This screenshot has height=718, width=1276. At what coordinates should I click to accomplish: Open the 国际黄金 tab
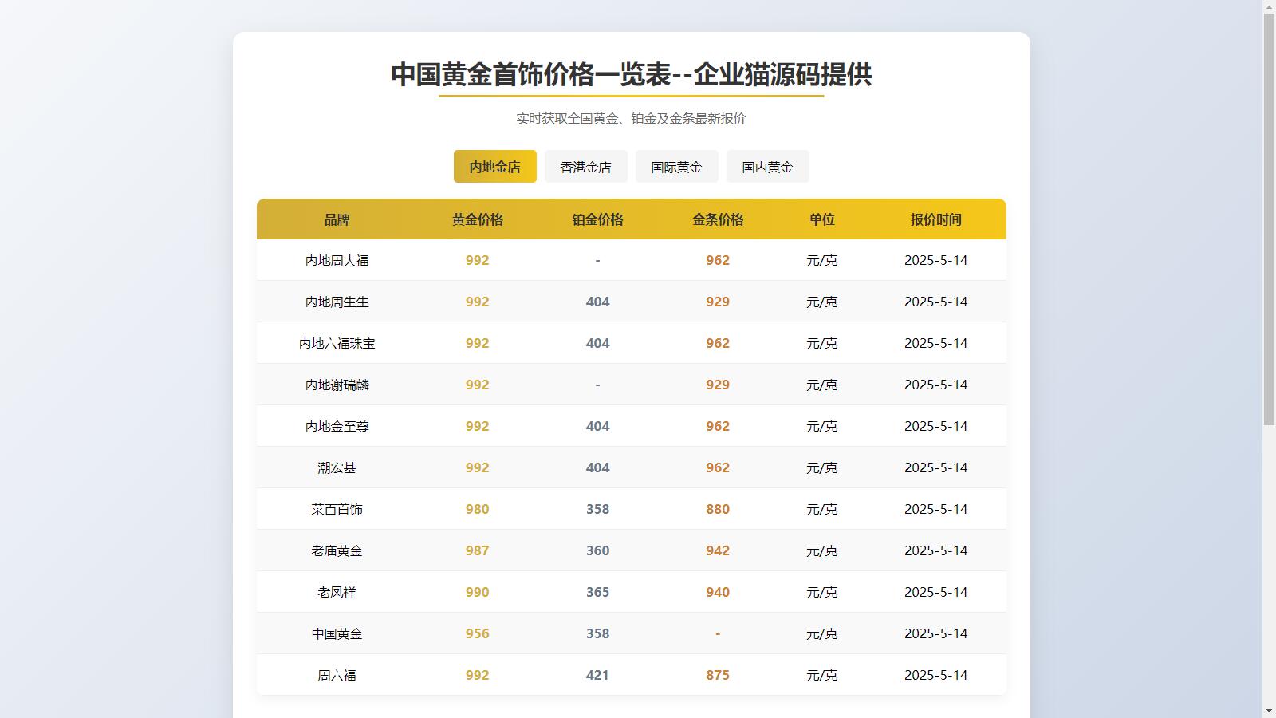coord(676,166)
